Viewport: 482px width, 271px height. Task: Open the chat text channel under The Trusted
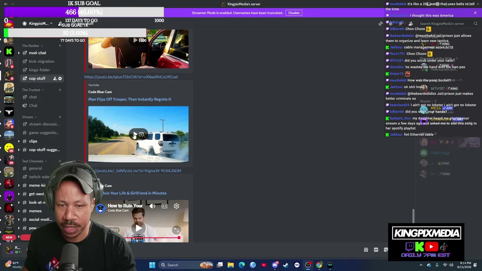click(41, 97)
